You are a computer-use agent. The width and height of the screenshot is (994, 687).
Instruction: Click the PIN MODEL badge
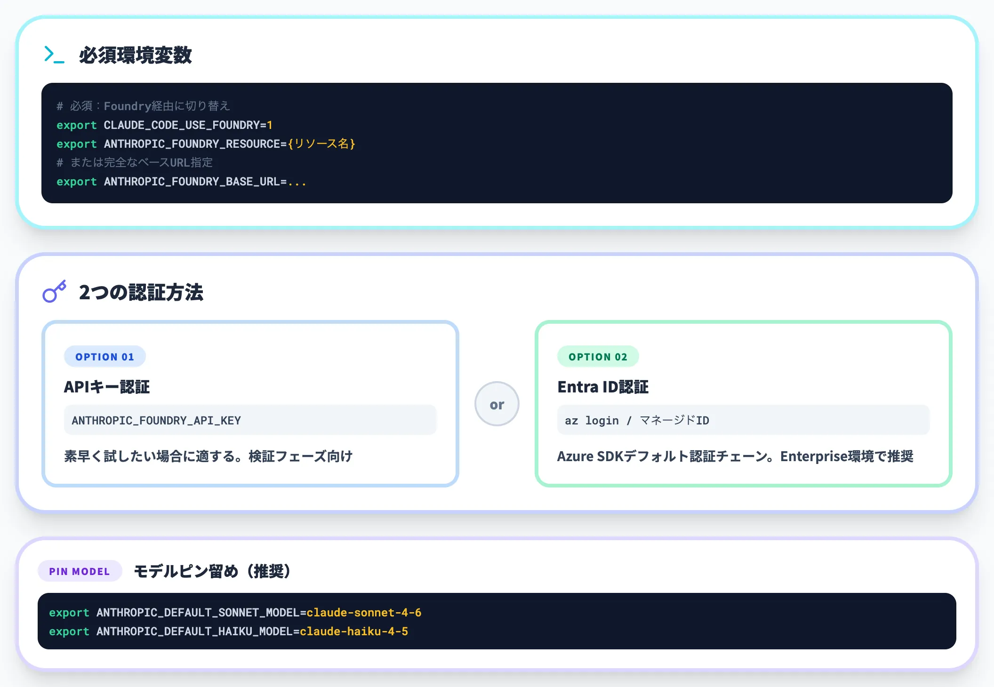(x=80, y=571)
